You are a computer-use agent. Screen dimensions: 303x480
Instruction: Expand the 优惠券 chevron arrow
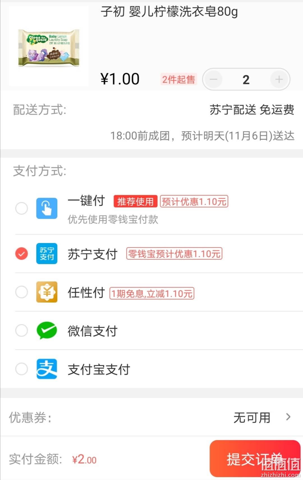(x=288, y=417)
